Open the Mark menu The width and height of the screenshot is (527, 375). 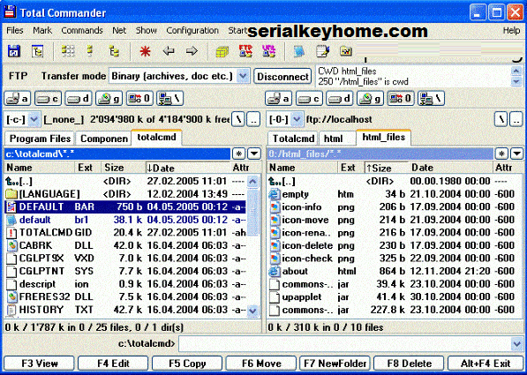(42, 31)
